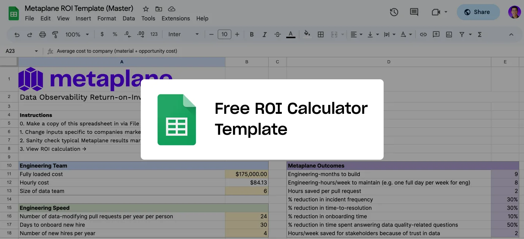
Task: Open the A23 name box dropdown
Action: 36,51
